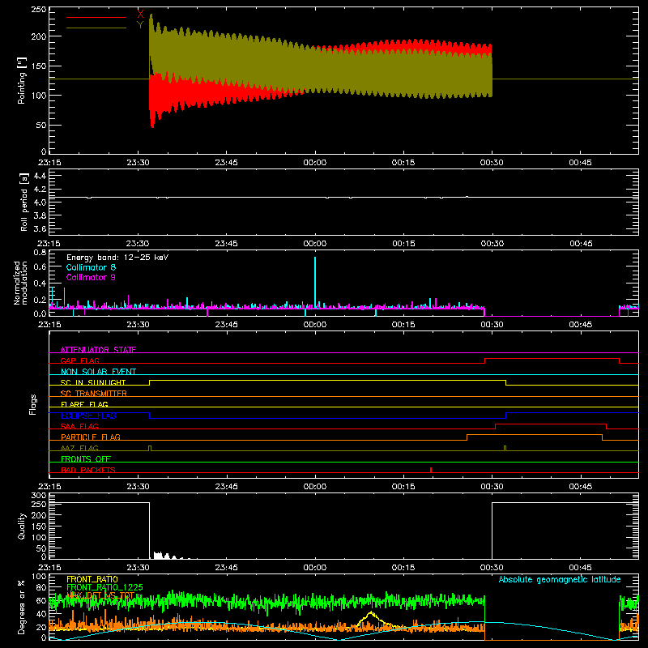Click the '00:45' time label under the Quality plot
648x648 pixels.
click(x=580, y=568)
